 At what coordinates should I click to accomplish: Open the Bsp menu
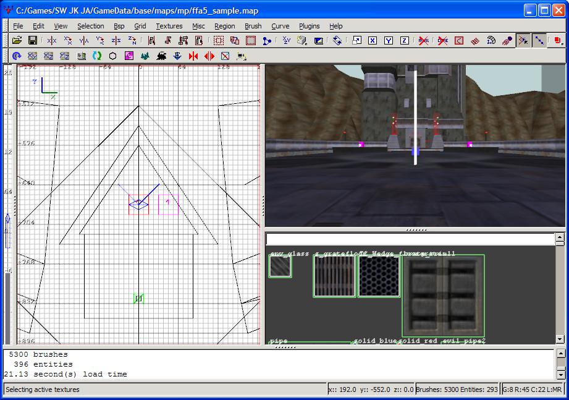click(x=119, y=26)
